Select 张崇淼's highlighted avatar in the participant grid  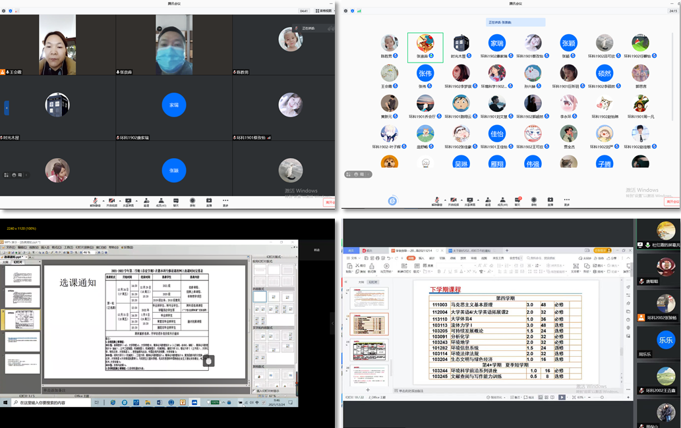click(x=425, y=44)
